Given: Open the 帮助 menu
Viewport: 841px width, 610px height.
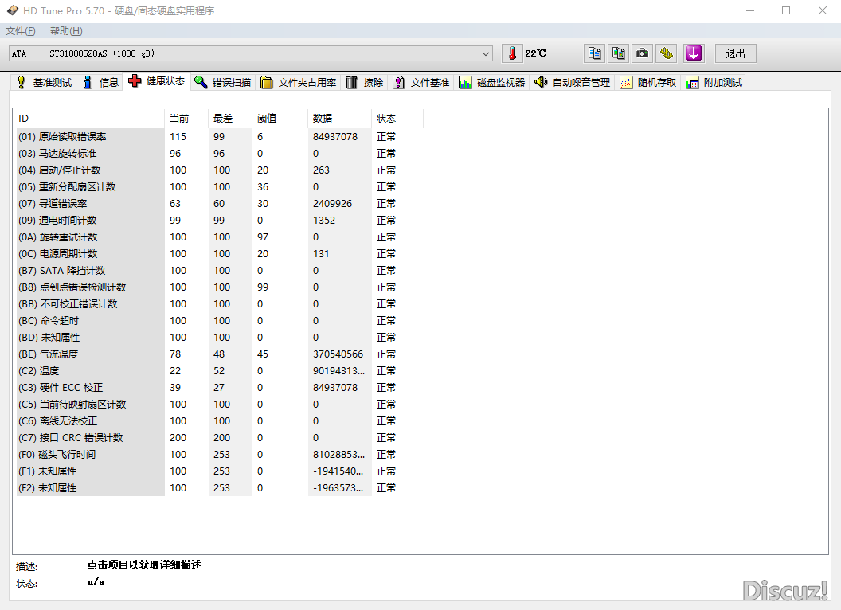Looking at the screenshot, I should pos(66,31).
